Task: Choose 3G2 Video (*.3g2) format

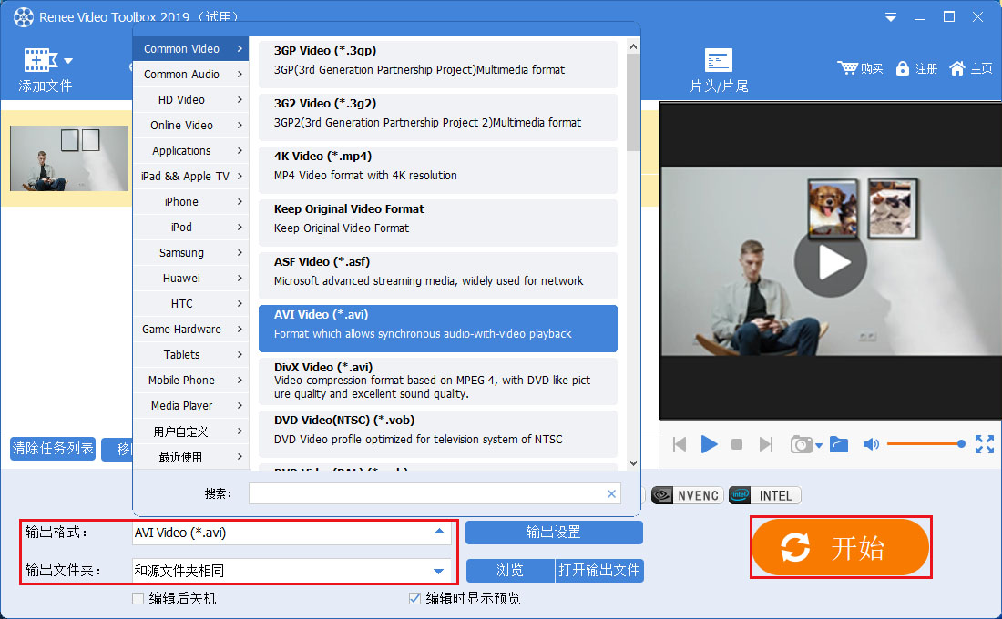Action: click(x=438, y=117)
